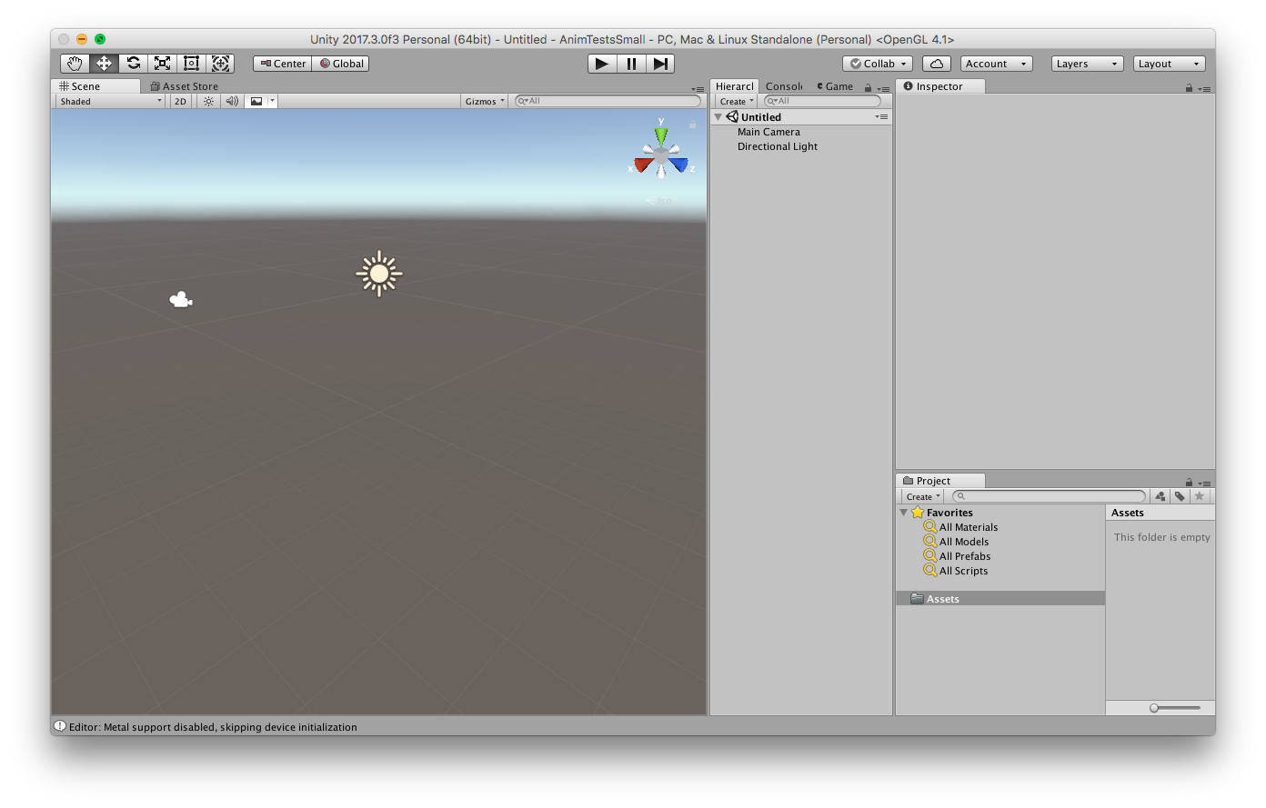The width and height of the screenshot is (1266, 808).
Task: Mute scene audio
Action: click(x=231, y=101)
